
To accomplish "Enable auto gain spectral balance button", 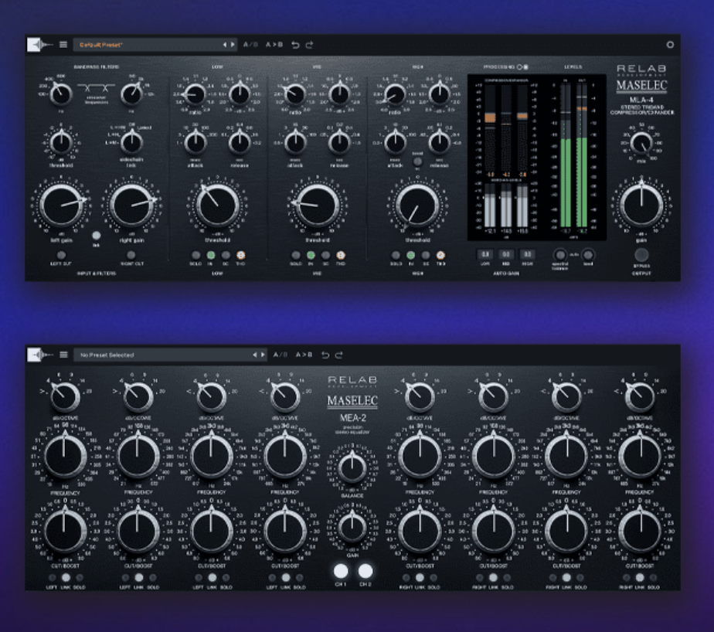I will click(560, 254).
